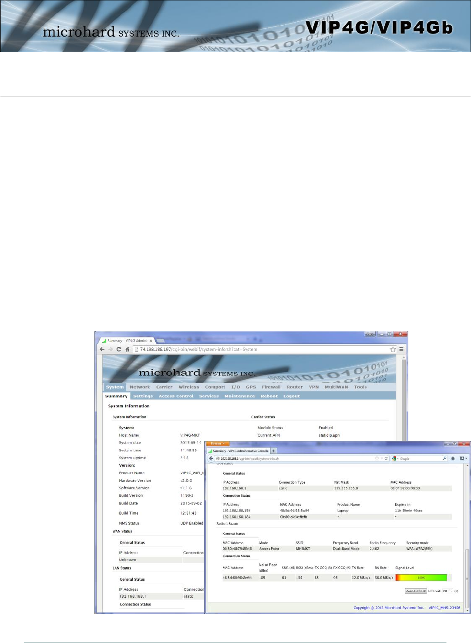Image resolution: width=471 pixels, height=643 pixels.
Task: Open the MultiWAN menu tab
Action: point(336,387)
